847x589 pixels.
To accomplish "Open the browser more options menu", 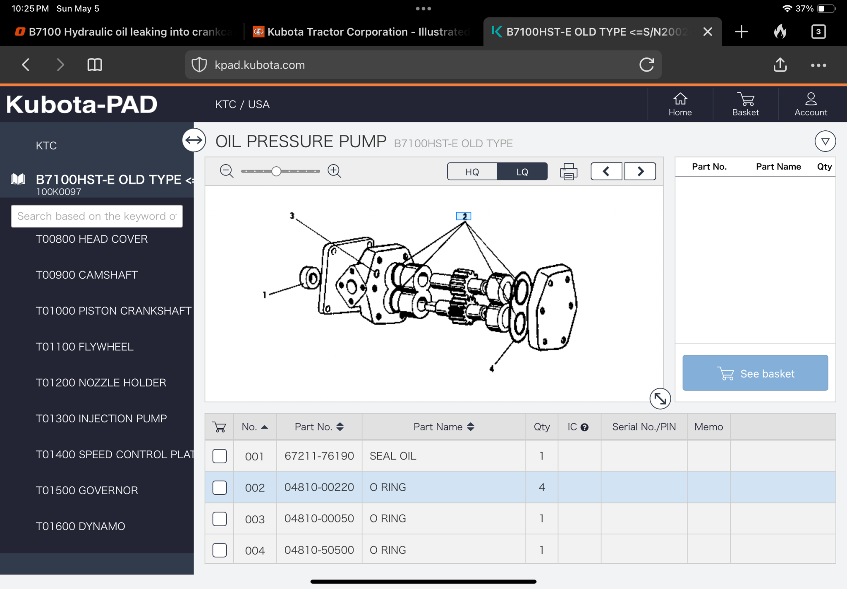I will [818, 65].
